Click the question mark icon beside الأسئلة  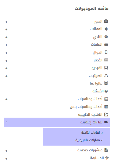coord(106,91)
